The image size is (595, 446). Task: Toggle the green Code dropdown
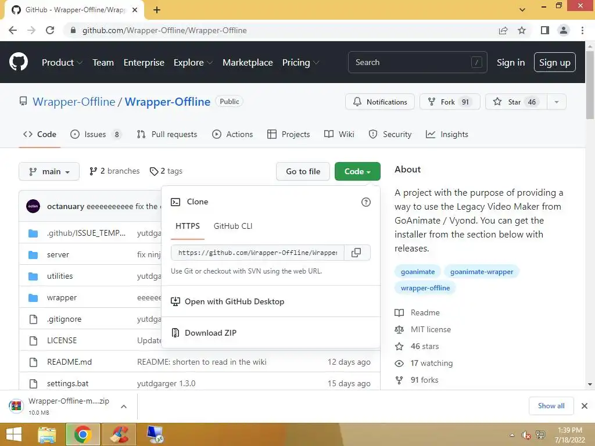click(x=357, y=171)
